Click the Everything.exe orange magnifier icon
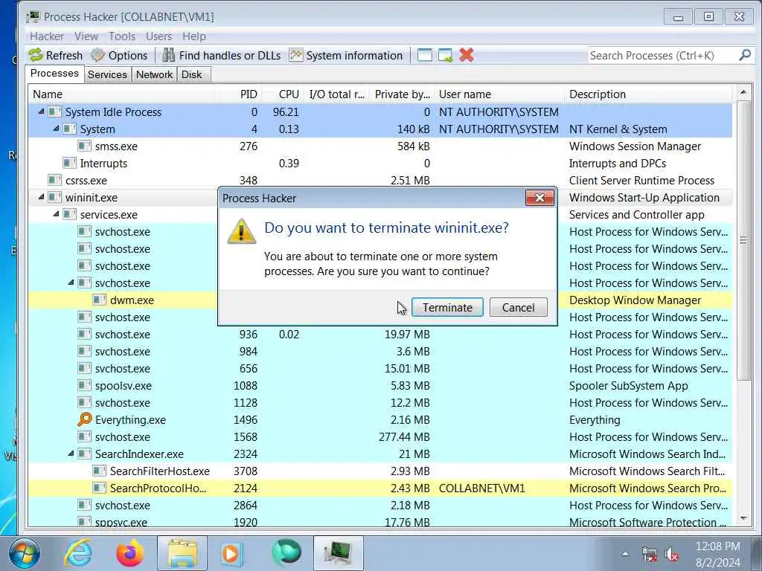The width and height of the screenshot is (762, 571). (x=85, y=419)
